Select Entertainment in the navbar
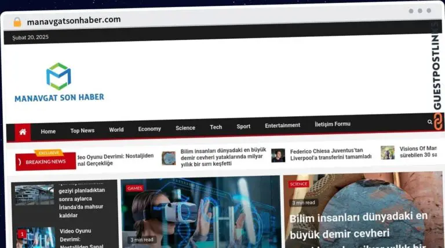The height and width of the screenshot is (248, 445). (x=282, y=125)
